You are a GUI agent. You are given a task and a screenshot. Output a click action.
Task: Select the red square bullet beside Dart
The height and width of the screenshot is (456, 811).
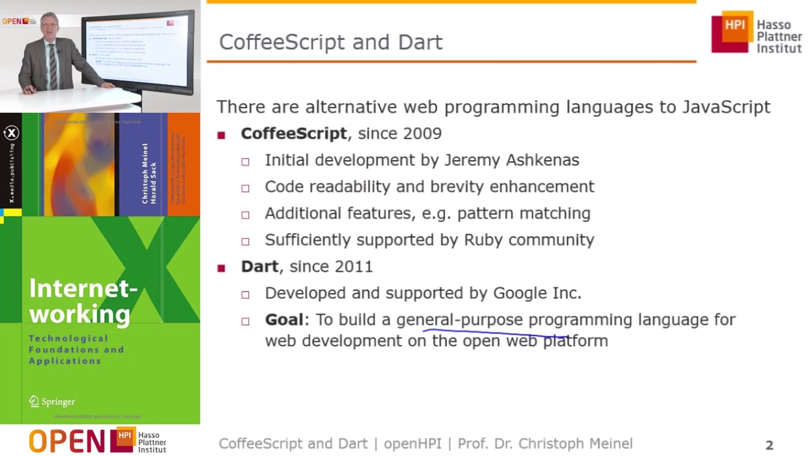click(x=221, y=266)
